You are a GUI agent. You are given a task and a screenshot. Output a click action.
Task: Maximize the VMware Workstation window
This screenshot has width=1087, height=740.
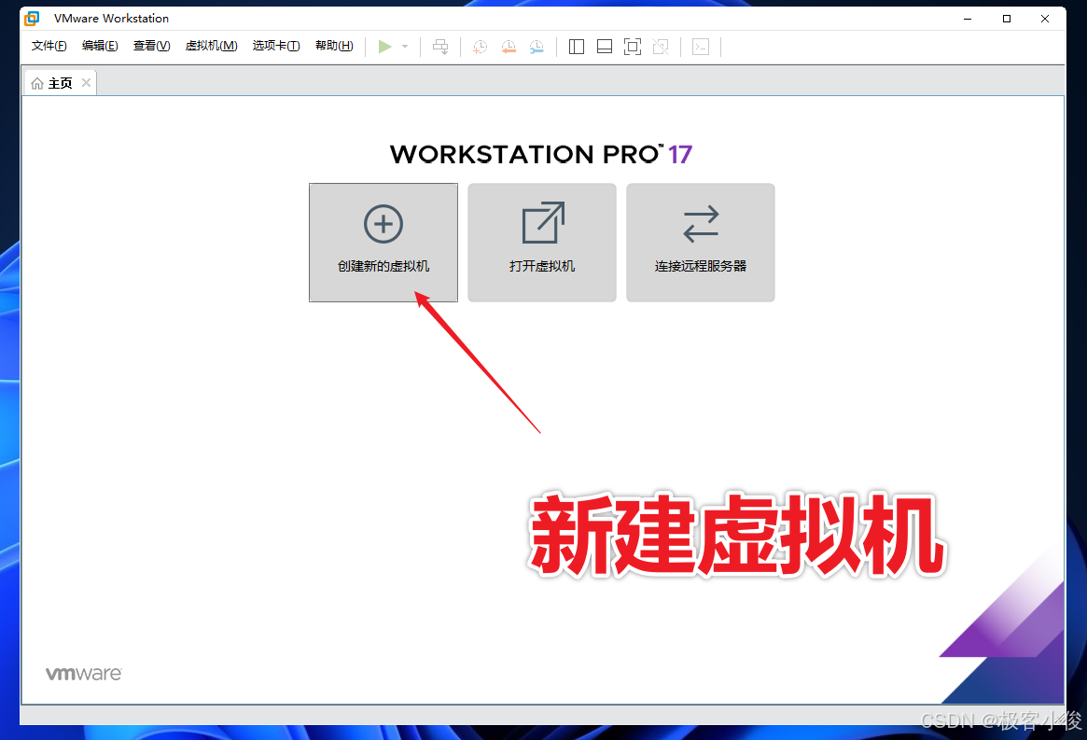coord(1007,19)
